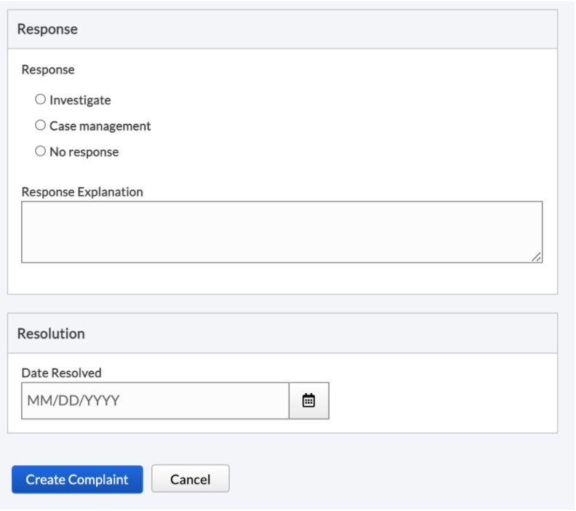
Task: Click the Cancel button
Action: 190,480
